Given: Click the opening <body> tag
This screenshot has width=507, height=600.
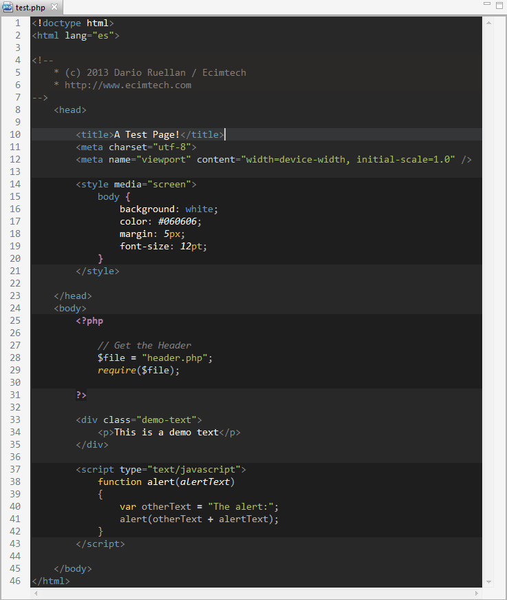Looking at the screenshot, I should coord(70,309).
